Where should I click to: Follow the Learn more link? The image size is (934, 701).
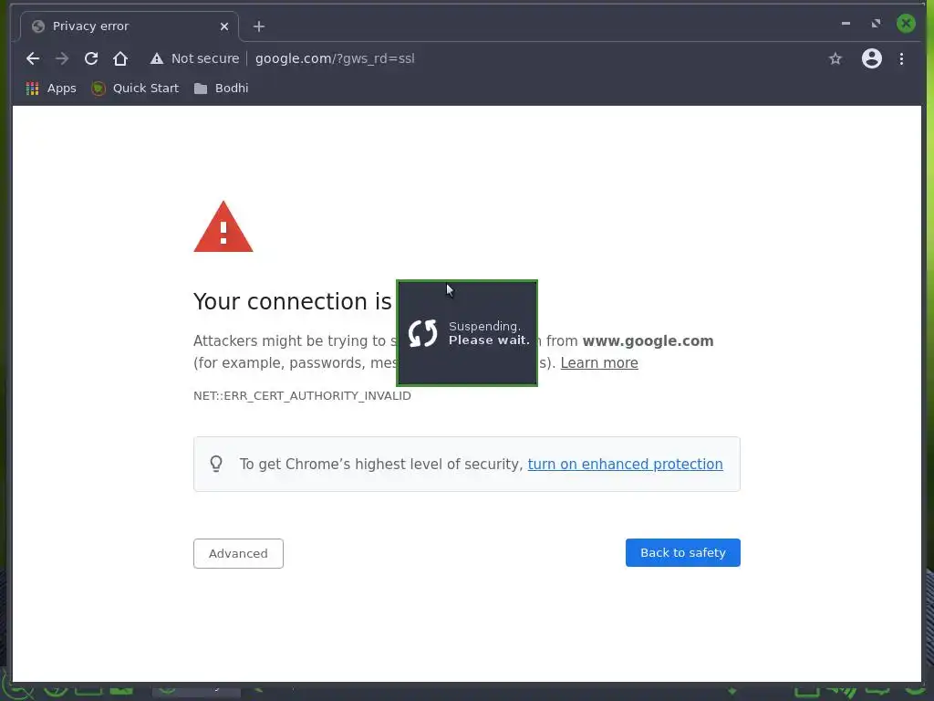pyautogui.click(x=599, y=363)
